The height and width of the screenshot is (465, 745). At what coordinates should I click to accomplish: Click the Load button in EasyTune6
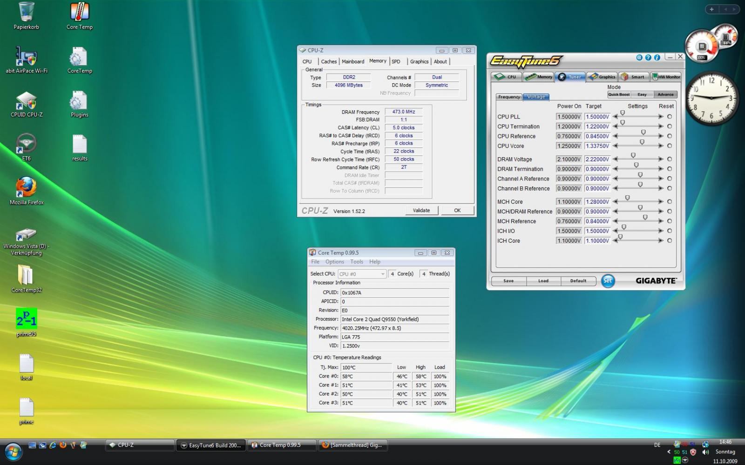543,281
